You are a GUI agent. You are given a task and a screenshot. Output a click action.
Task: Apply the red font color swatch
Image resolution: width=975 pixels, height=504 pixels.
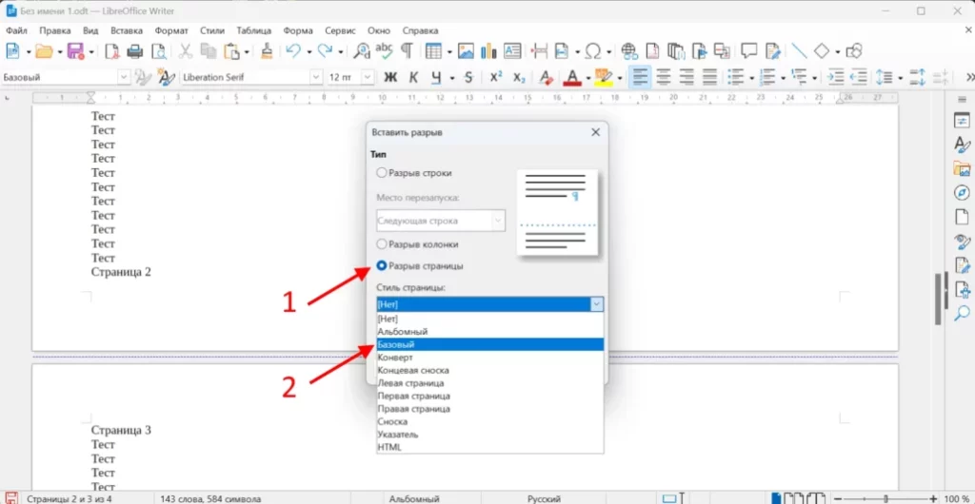[x=572, y=78]
